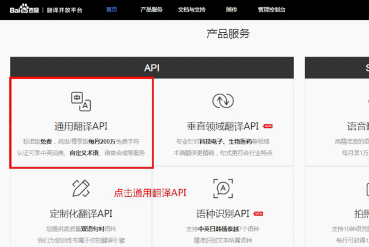
Task: Open the 产品服务 menu
Action: coord(151,10)
